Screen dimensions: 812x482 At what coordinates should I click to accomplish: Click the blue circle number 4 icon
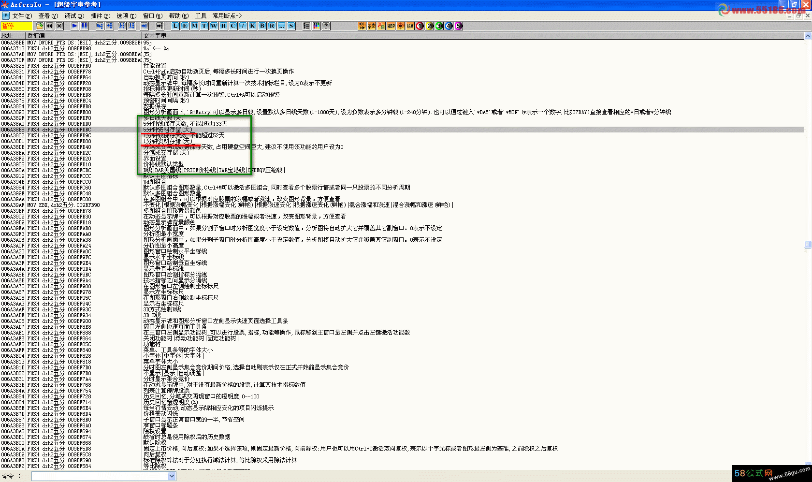(x=449, y=26)
